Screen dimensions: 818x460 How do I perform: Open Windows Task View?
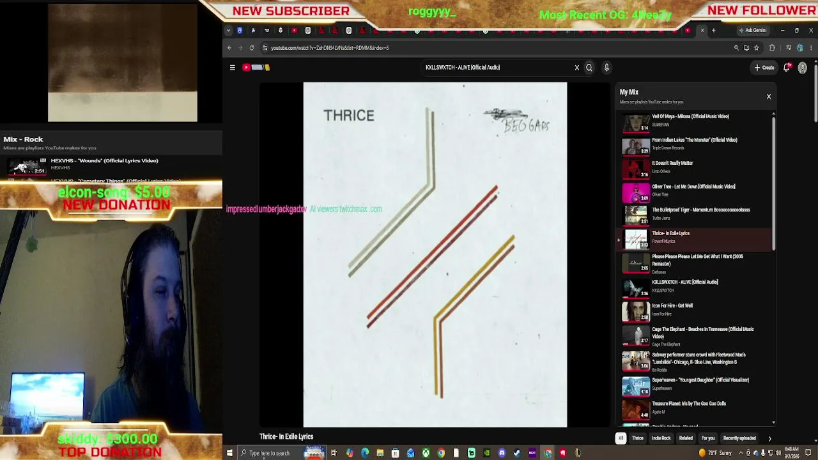[x=334, y=453]
